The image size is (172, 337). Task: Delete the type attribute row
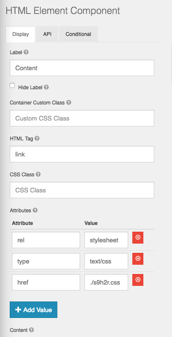click(x=138, y=259)
